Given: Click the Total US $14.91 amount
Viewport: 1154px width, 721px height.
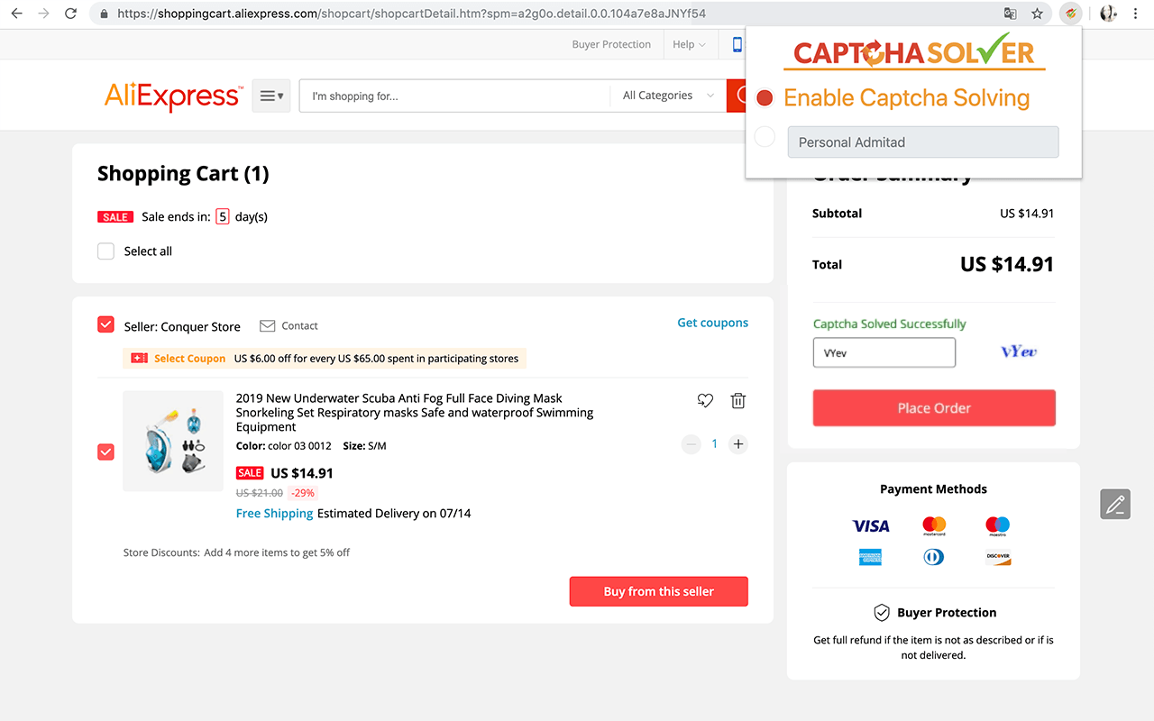Looking at the screenshot, I should (1007, 264).
